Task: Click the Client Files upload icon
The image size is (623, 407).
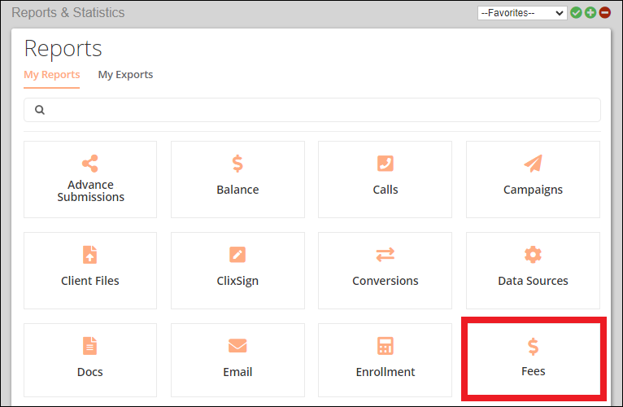Action: click(90, 255)
